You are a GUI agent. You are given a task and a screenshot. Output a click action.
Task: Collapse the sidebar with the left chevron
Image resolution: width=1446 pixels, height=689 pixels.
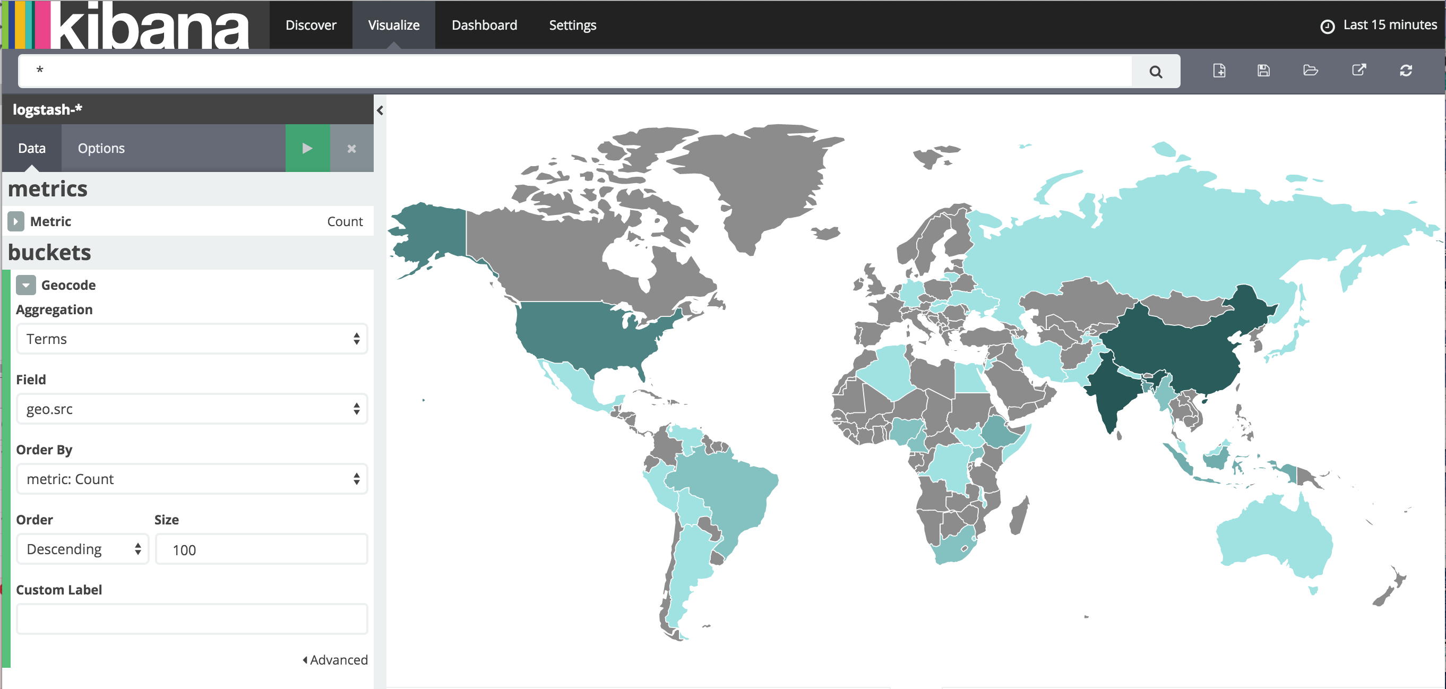(x=380, y=110)
